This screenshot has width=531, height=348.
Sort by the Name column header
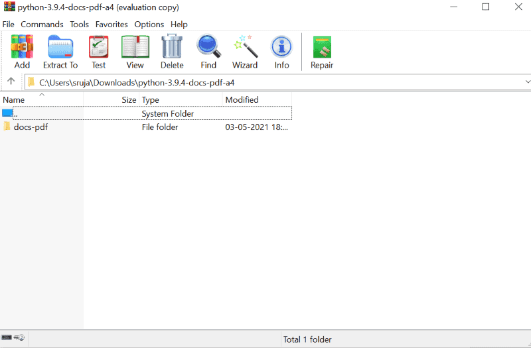coord(42,100)
